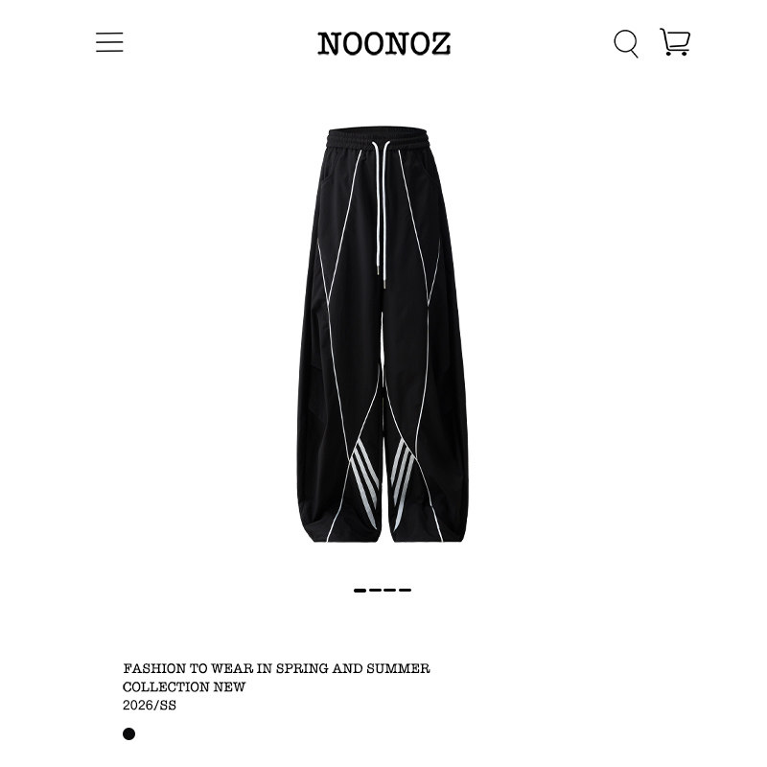Viewport: 767px width, 767px height.
Task: Open the search magnifier icon
Action: click(x=626, y=43)
